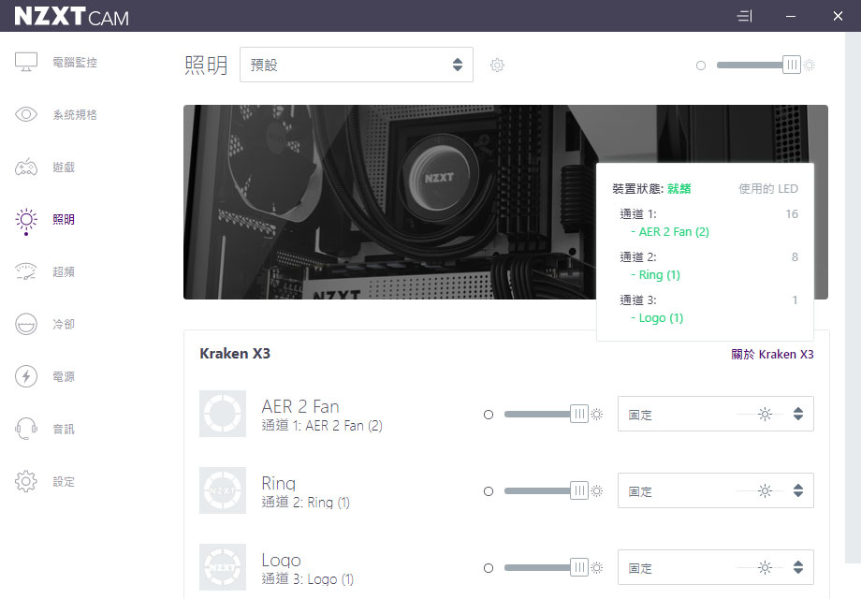
Task: Open 設定 menu item text
Action: pyautogui.click(x=64, y=481)
